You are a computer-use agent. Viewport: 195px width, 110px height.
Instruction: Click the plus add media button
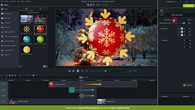click(20, 67)
